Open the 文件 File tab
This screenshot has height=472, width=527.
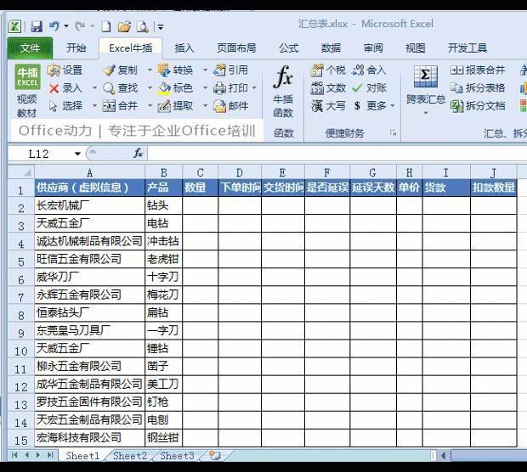pos(30,48)
